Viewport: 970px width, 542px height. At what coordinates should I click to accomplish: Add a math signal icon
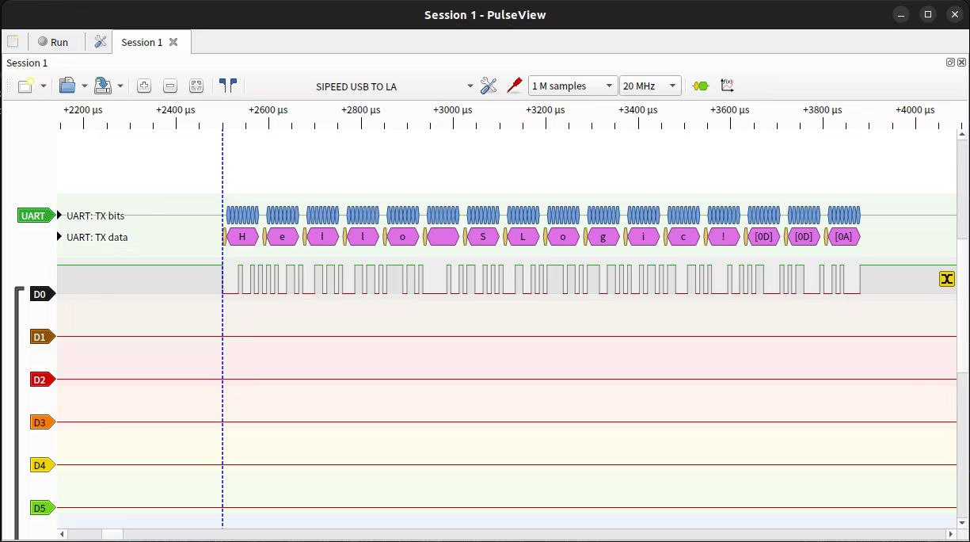727,86
